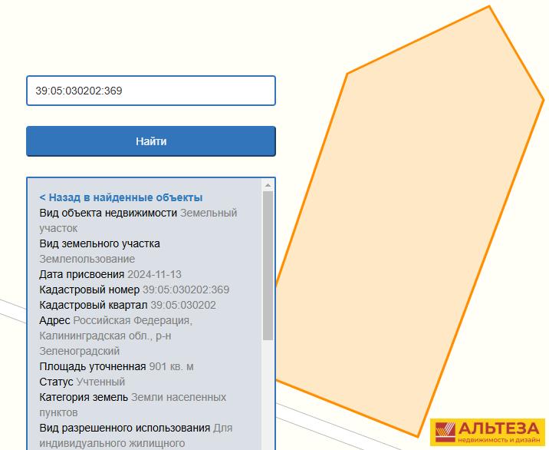Click the Землепользование value text
Screen dimensions: 549x450
(x=87, y=259)
